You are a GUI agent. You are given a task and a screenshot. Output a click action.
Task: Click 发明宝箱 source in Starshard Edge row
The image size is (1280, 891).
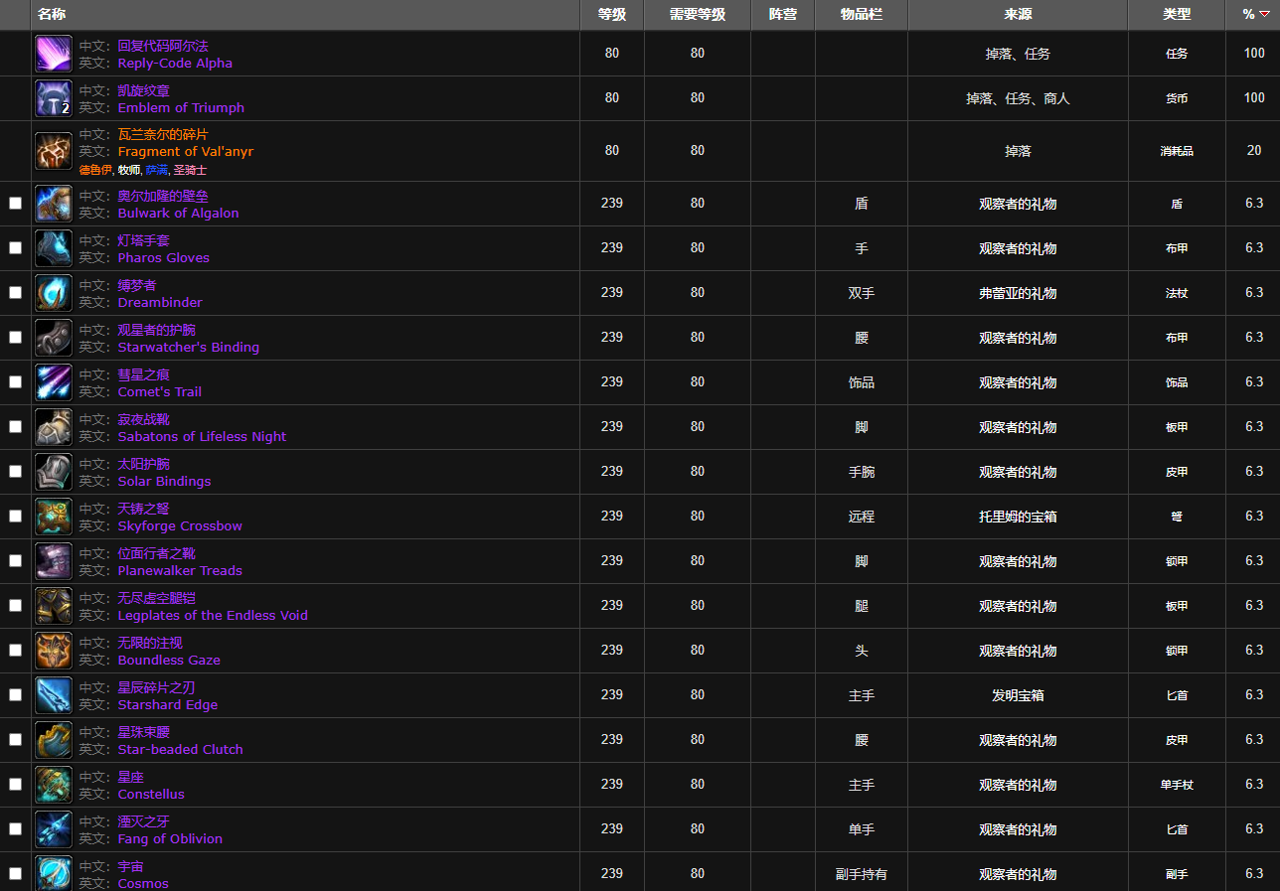pyautogui.click(x=1018, y=695)
